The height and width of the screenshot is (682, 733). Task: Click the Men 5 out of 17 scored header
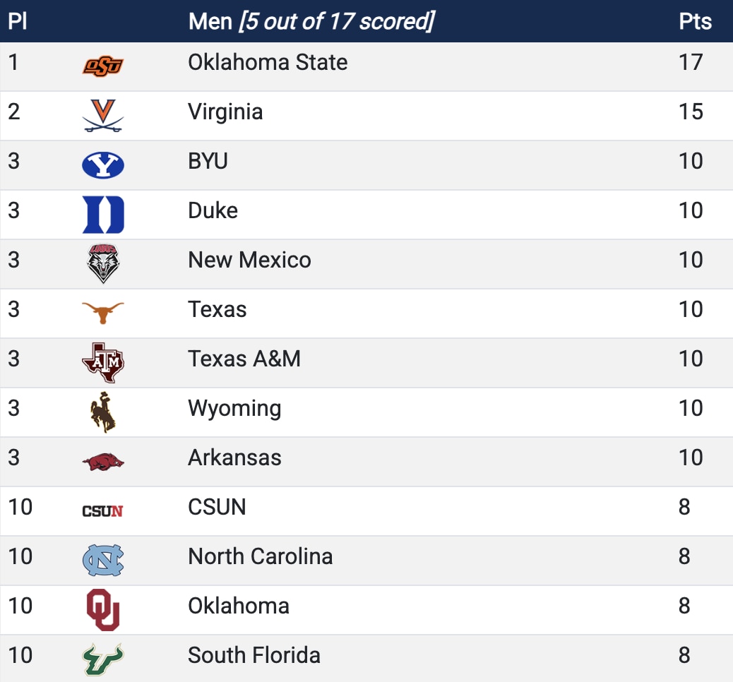click(311, 21)
